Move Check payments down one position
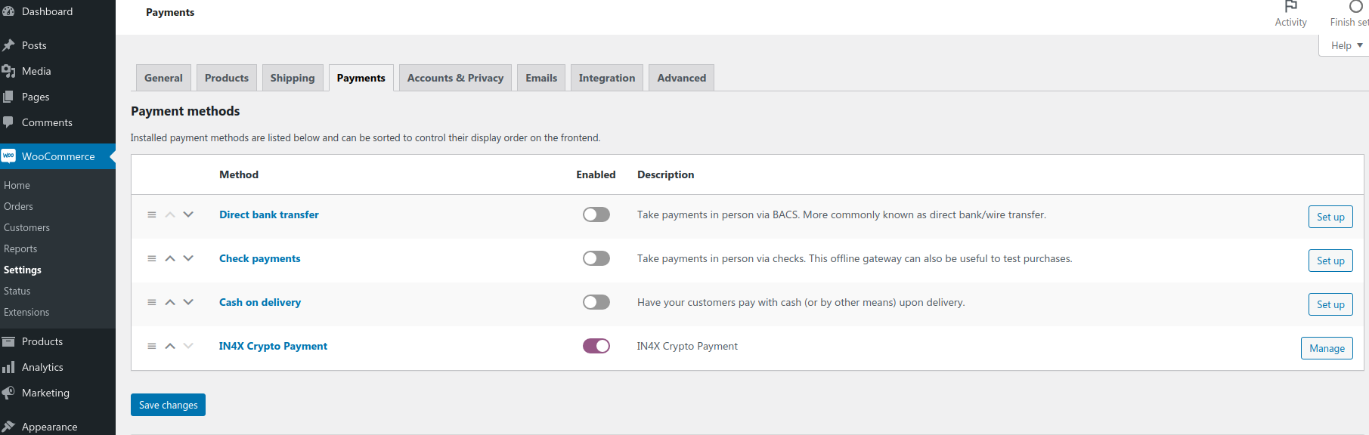This screenshot has height=435, width=1369. click(x=188, y=258)
